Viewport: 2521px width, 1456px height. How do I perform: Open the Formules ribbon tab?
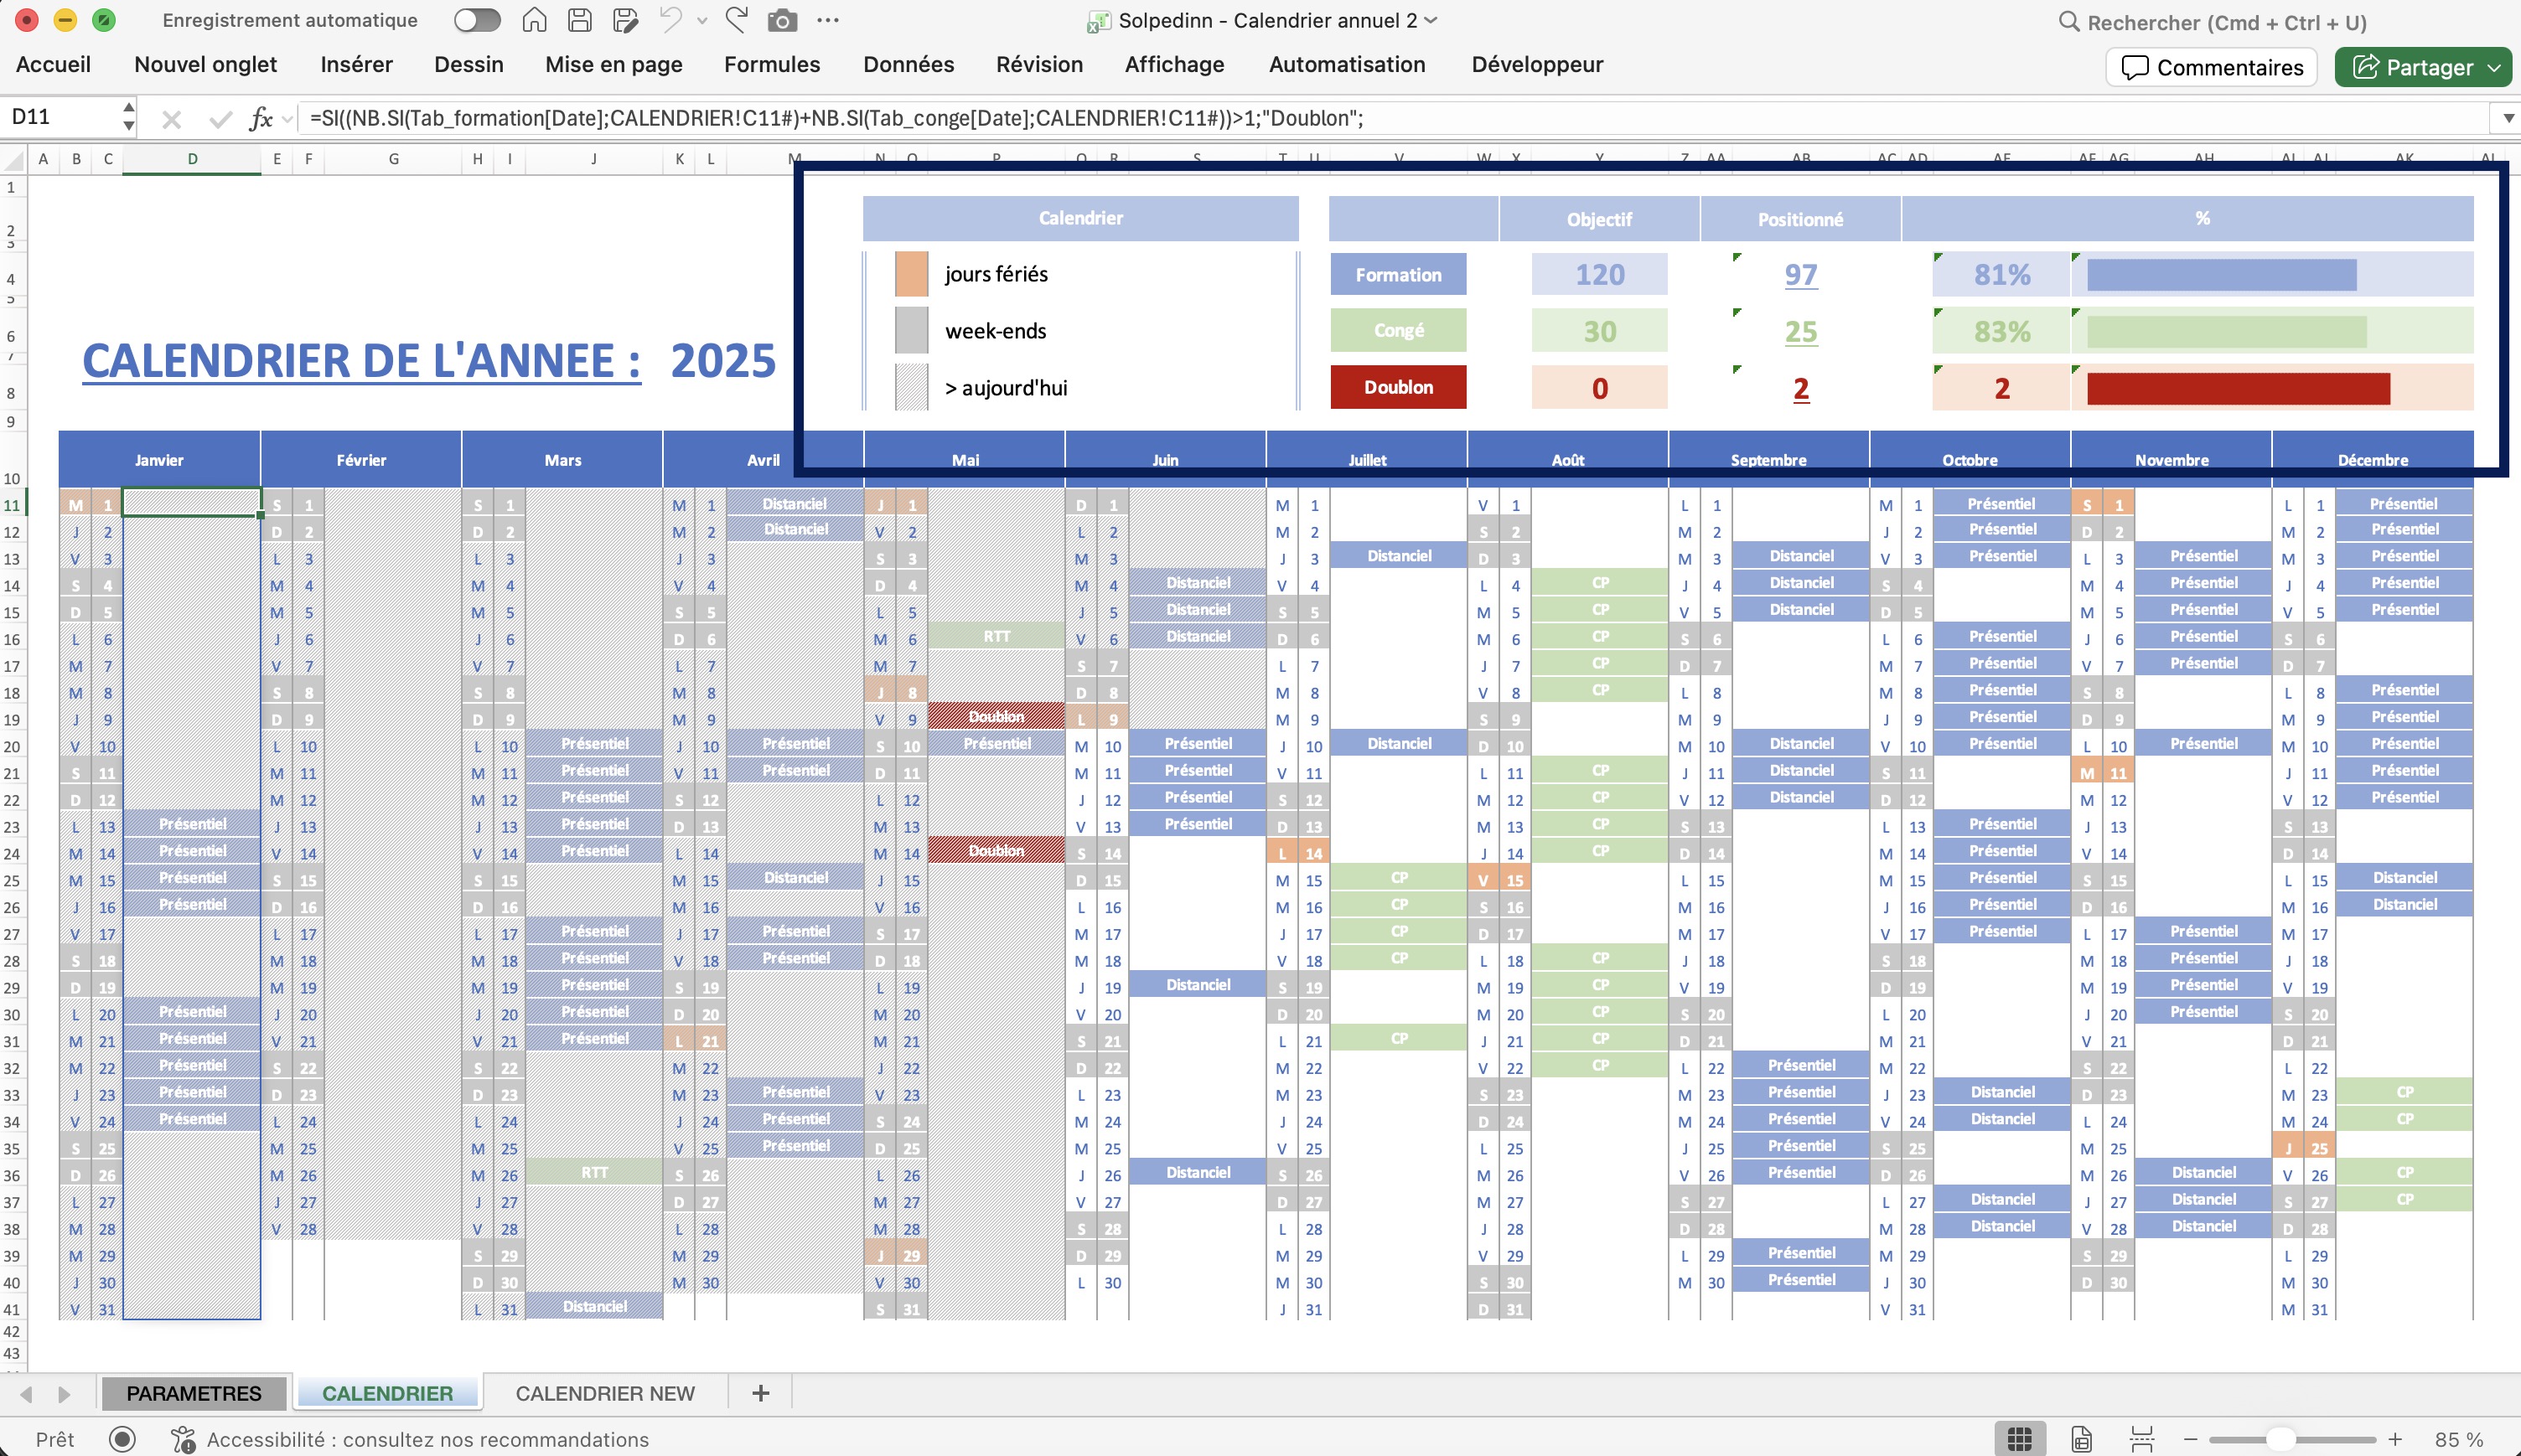pos(771,65)
